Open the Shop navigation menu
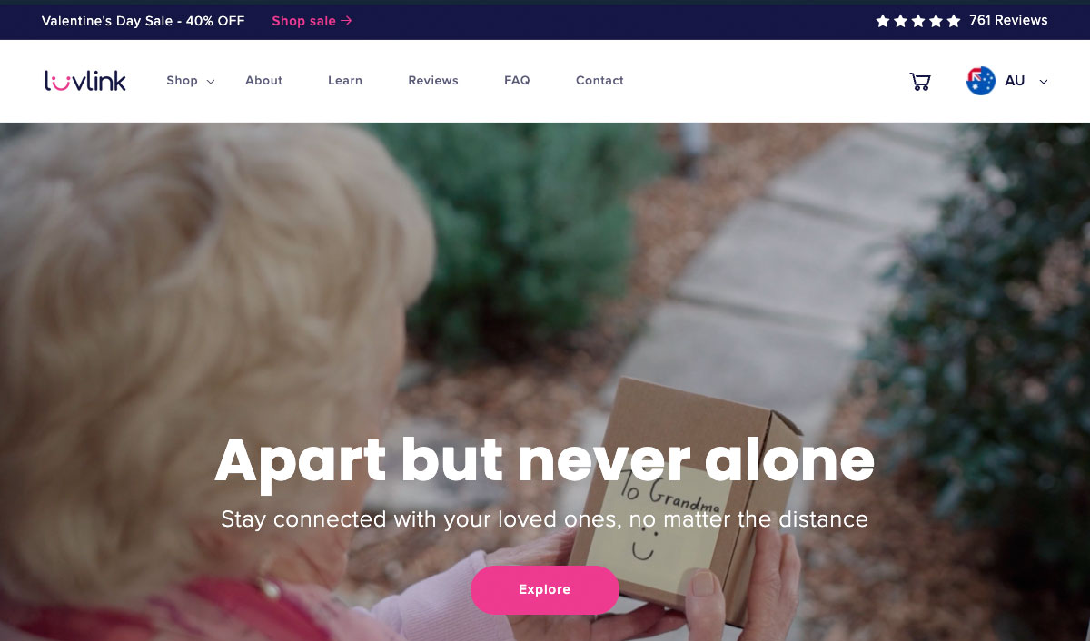The image size is (1090, 641). (182, 81)
